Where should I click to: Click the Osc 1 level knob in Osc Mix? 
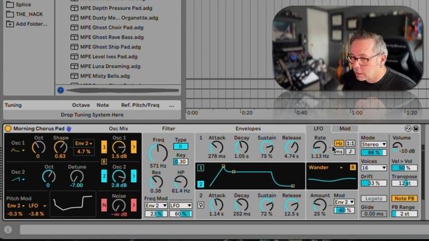(119, 147)
